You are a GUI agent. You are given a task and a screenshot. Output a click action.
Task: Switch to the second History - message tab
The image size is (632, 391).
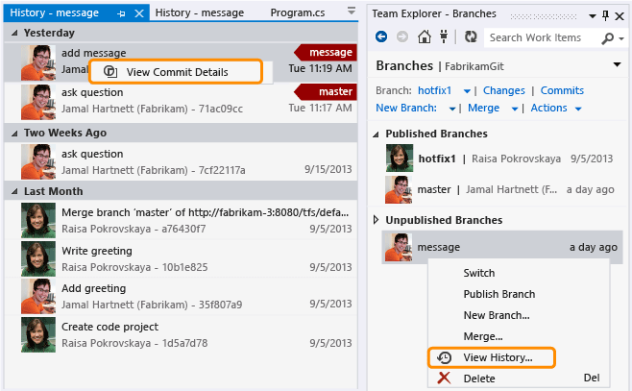(200, 12)
